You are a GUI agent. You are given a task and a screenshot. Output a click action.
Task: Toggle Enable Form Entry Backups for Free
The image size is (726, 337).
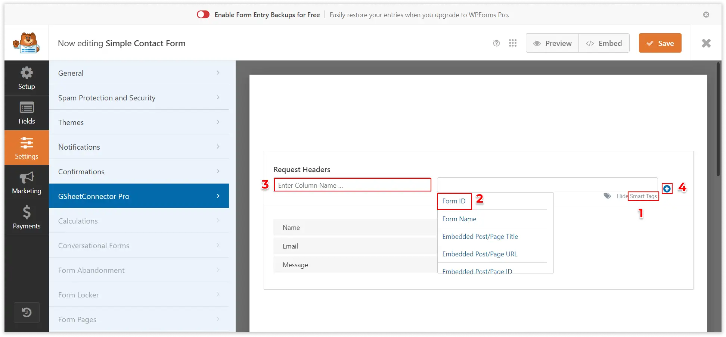pyautogui.click(x=203, y=14)
